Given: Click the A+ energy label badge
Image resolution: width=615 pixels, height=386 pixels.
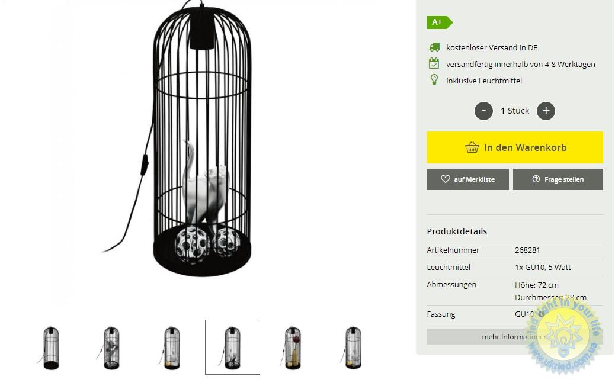Looking at the screenshot, I should (439, 22).
